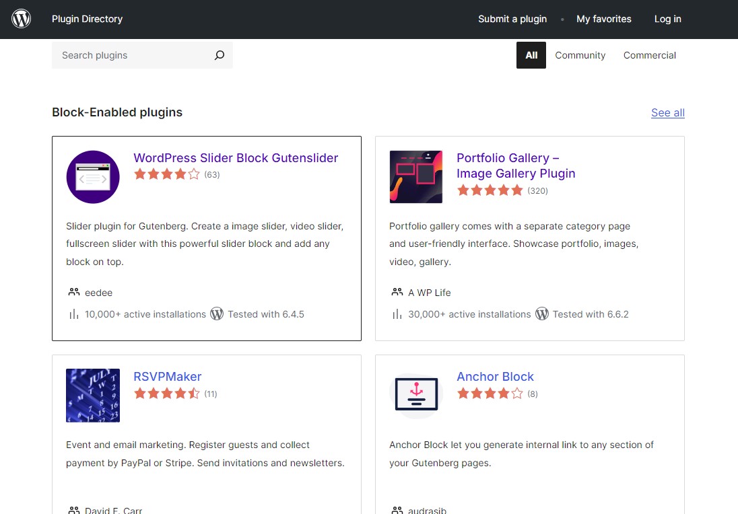The image size is (738, 514).
Task: Click 10,000+ active installations text
Action: click(x=145, y=314)
